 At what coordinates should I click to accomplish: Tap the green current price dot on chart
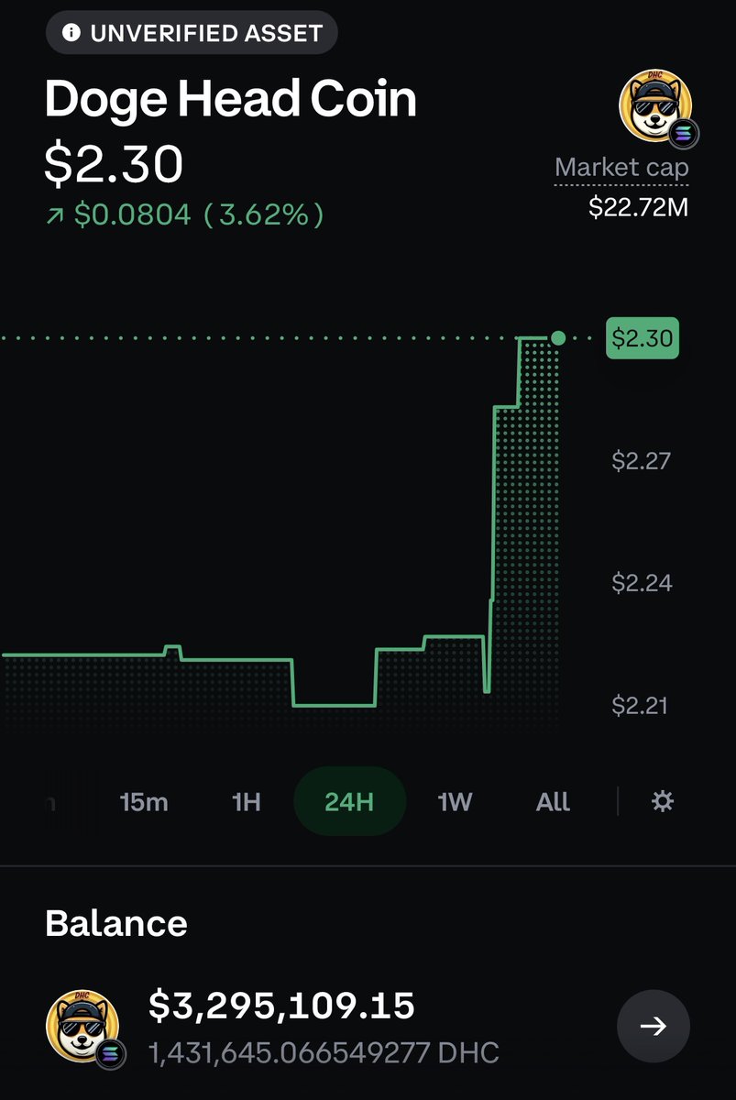click(x=558, y=338)
